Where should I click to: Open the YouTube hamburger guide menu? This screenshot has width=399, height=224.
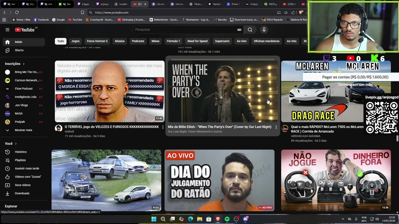pos(7,30)
